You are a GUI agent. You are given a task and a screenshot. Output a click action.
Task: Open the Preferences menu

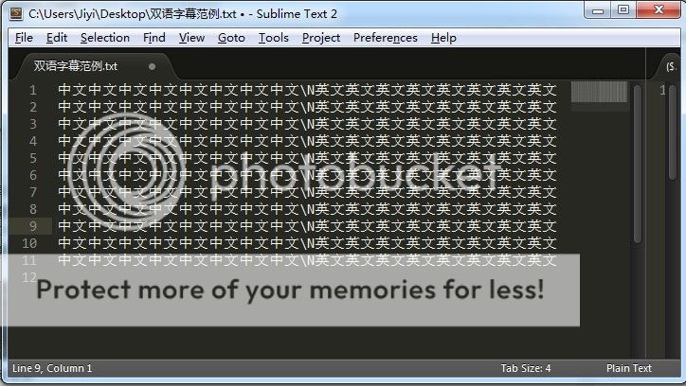click(386, 38)
